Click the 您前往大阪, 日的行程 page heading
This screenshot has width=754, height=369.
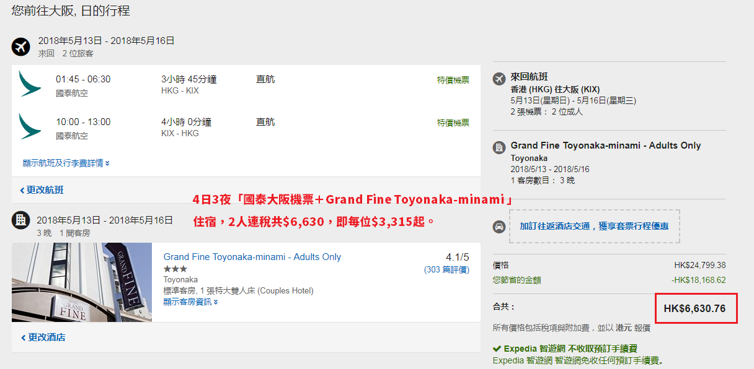pos(71,11)
